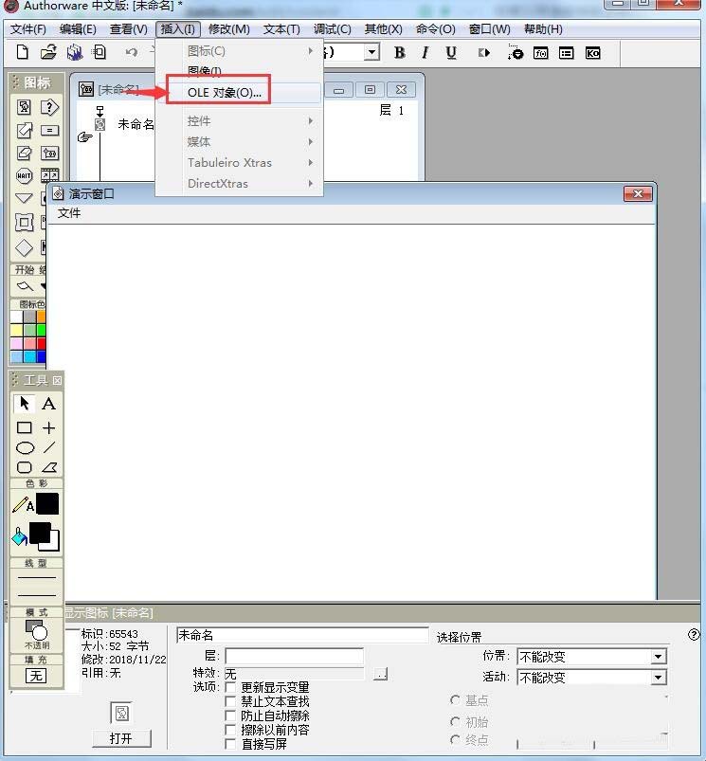Image resolution: width=706 pixels, height=761 pixels.
Task: Select the Erase icon in icon palette
Action: pyautogui.click(x=24, y=154)
